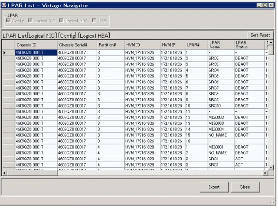Select the SRC4 LPAR name cell
Viewport: 278px width, 208px height.
221,70
